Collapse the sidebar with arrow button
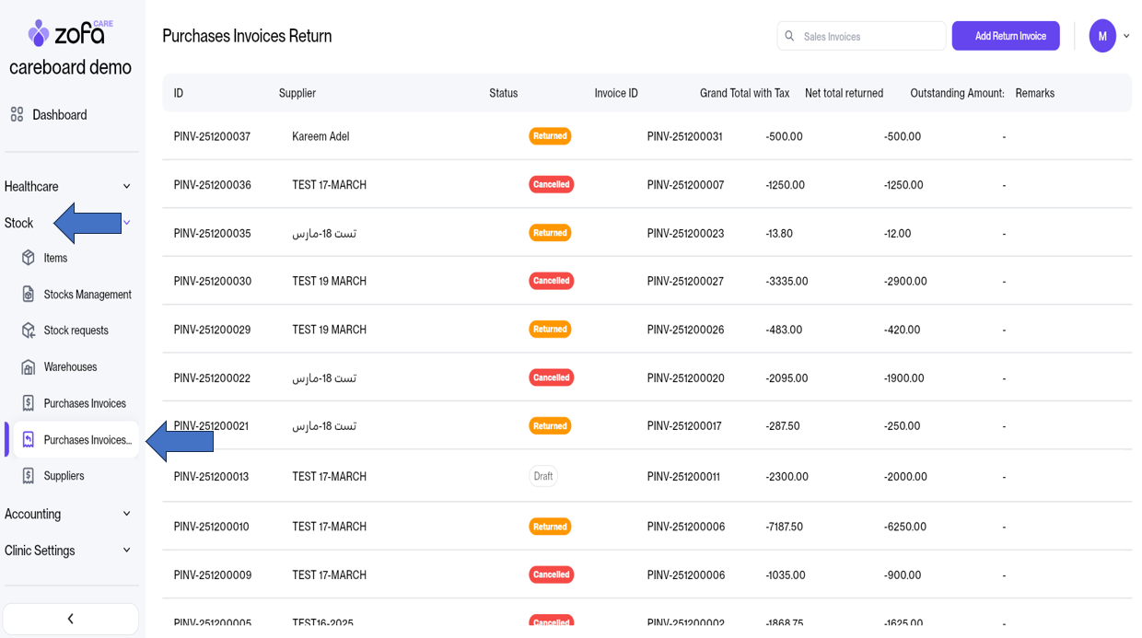This screenshot has height=638, width=1142. 70,619
